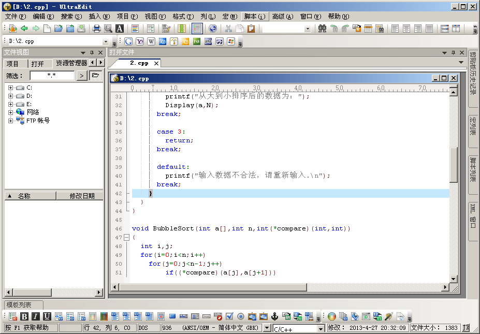480x334 pixels.
Task: Click the Wikipedia W icon
Action: 151,41
